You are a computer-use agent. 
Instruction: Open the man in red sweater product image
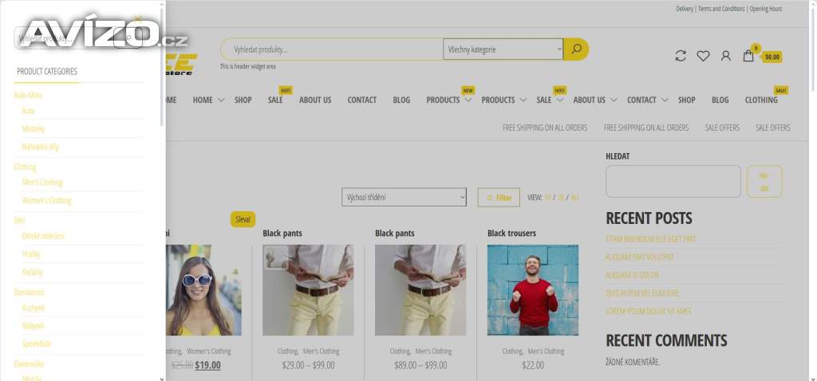(x=532, y=290)
